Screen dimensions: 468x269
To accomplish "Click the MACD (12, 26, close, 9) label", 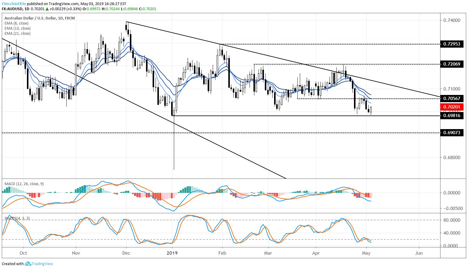I will click(24, 184).
